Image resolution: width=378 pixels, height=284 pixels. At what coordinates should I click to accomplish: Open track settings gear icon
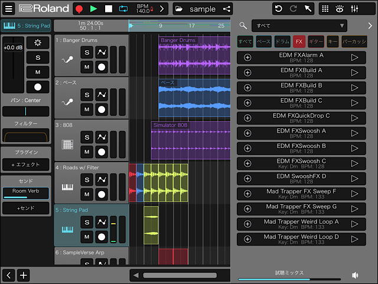coord(38,43)
